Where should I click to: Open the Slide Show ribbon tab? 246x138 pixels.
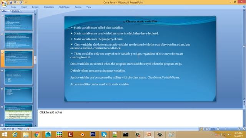click(64, 7)
